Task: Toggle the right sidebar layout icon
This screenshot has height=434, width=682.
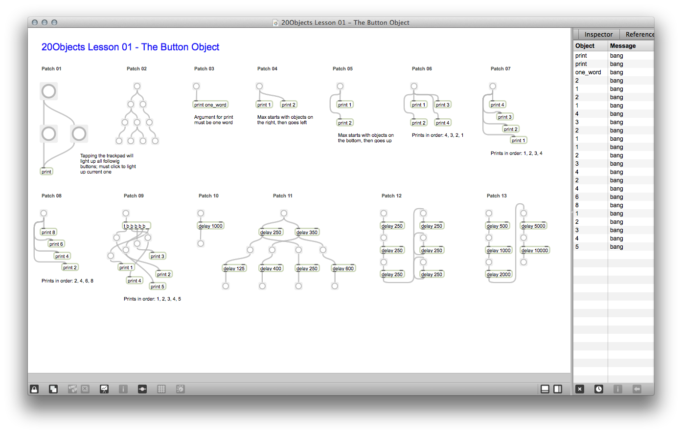Action: pyautogui.click(x=558, y=389)
